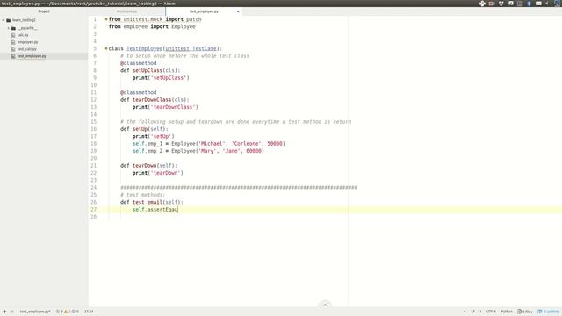Open the volume tray icon
The image size is (562, 316).
[x=547, y=4]
